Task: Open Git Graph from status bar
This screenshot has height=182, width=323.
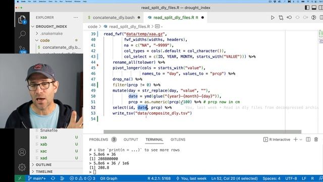Action: pos(109,178)
